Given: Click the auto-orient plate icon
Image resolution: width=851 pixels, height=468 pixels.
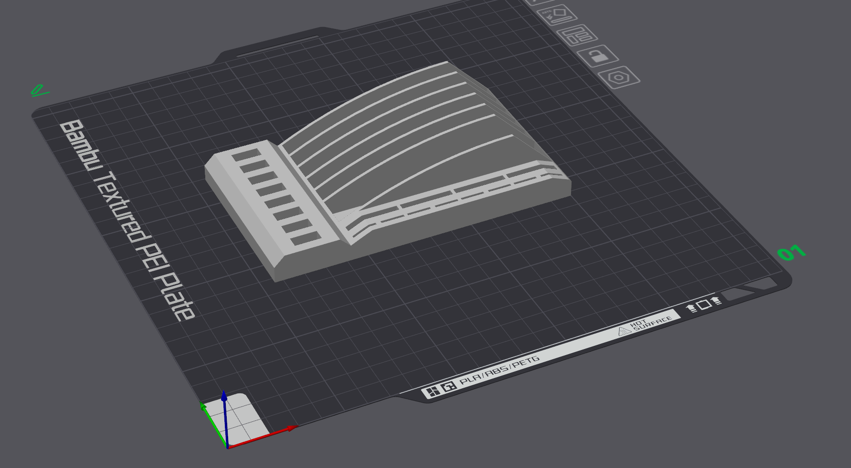Looking at the screenshot, I should pos(557,15).
